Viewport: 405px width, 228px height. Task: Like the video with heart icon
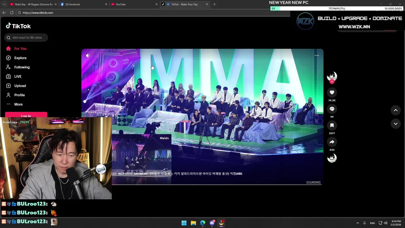point(332,92)
